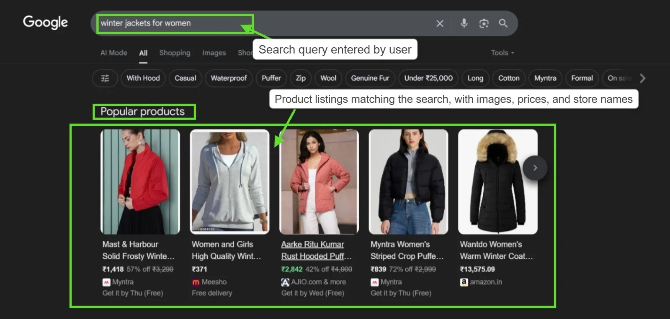Open the filter settings sliders icon
The width and height of the screenshot is (670, 319).
coord(105,78)
